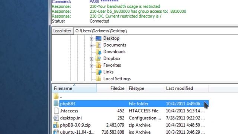Select the Links folder icon in tree
This screenshot has width=238, height=134.
coord(99,72)
